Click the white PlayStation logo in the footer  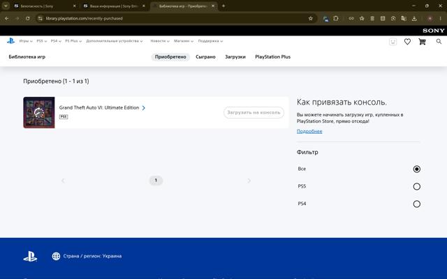[x=30, y=256]
